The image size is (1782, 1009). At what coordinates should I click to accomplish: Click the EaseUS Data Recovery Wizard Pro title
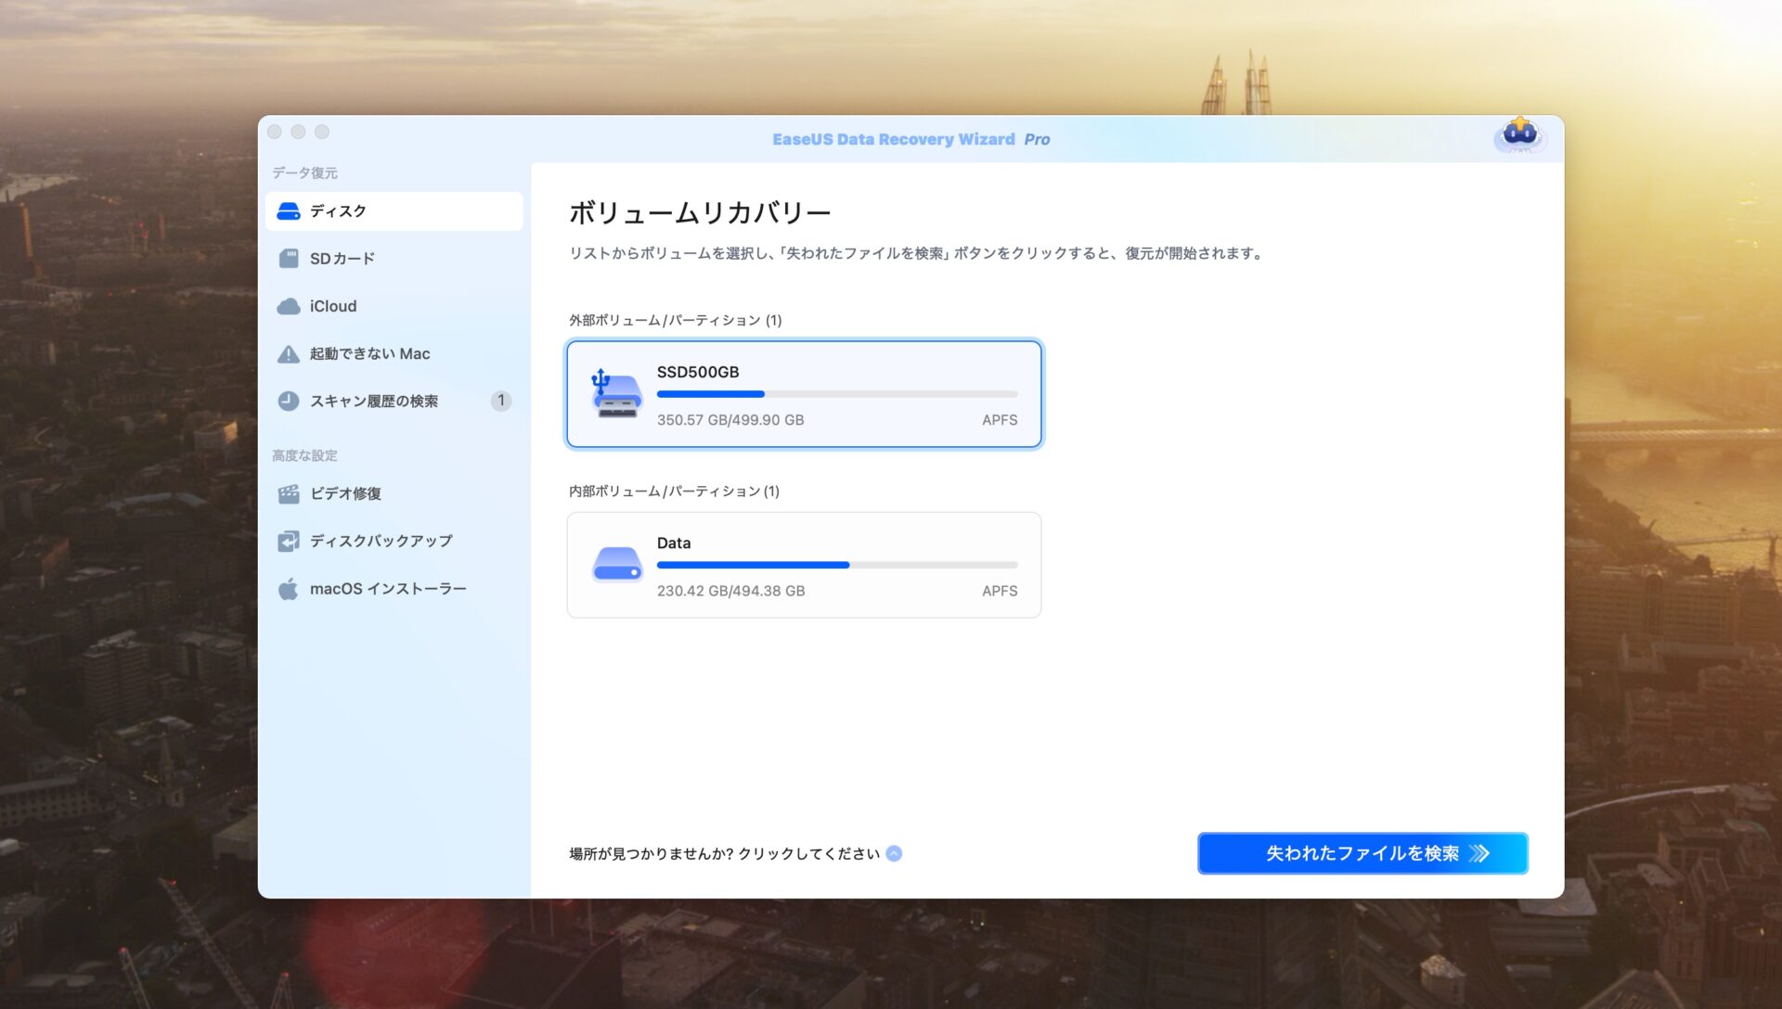point(910,140)
